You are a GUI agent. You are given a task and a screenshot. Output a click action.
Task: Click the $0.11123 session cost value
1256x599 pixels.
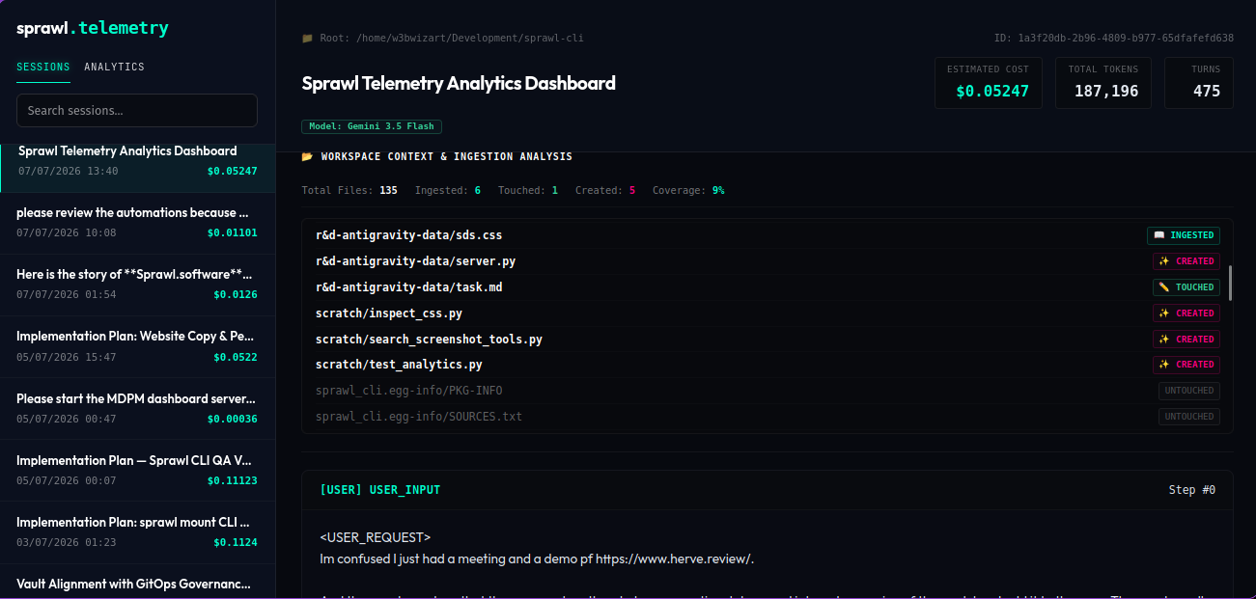[233, 480]
